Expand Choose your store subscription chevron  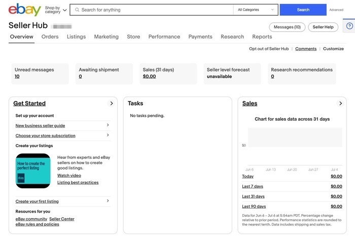pos(108,135)
